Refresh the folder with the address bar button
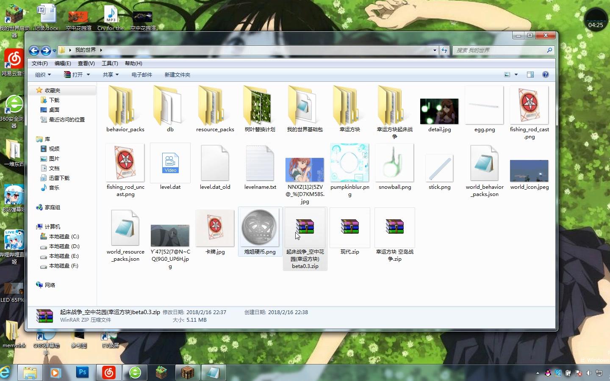 444,50
